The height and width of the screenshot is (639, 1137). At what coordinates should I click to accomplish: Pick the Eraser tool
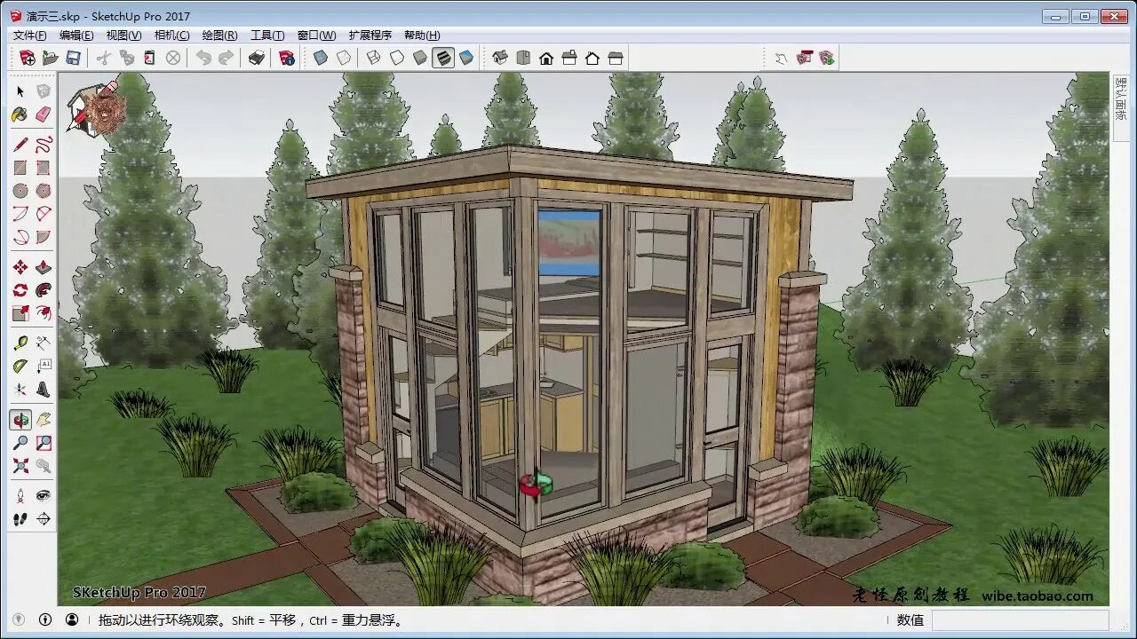[x=44, y=114]
